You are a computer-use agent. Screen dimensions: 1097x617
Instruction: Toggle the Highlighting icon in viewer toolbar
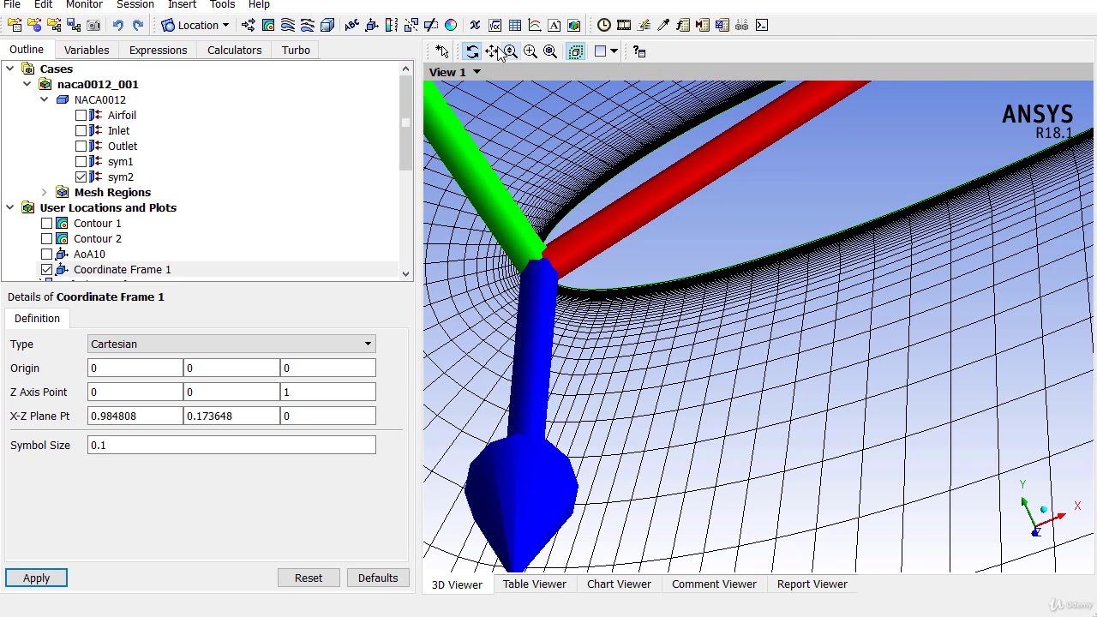coord(576,51)
